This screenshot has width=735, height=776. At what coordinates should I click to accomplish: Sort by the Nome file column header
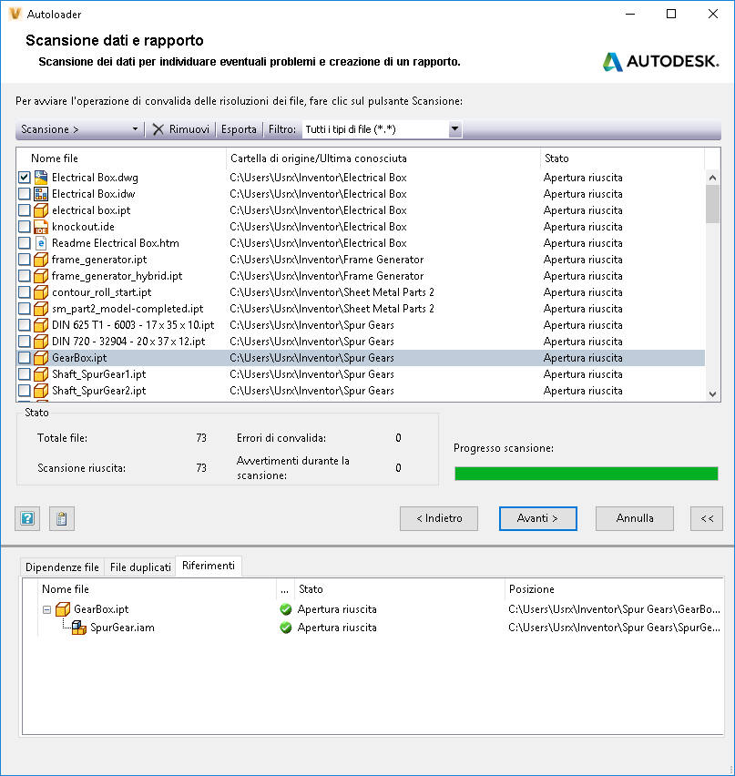(x=121, y=158)
